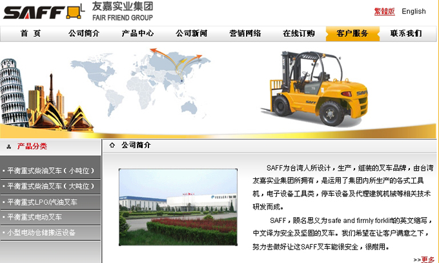This screenshot has width=439, height=263.
Task: Switch site language to English
Action: pos(414,11)
